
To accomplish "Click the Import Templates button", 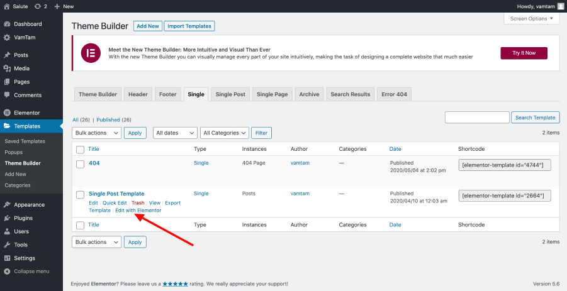I will 189,26.
